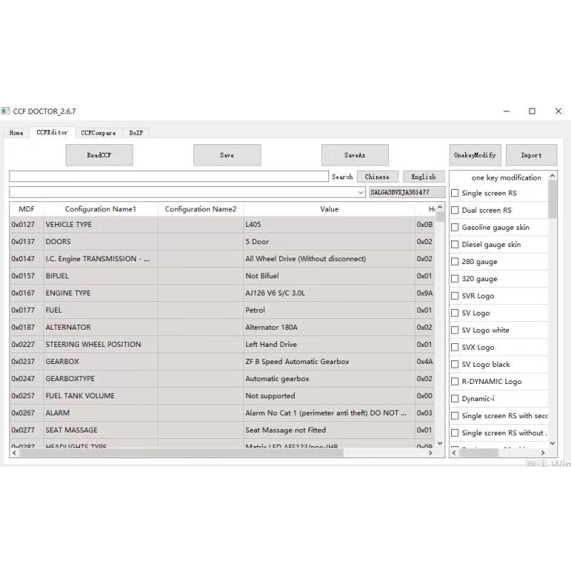Click the MDF column header
571x571 pixels.
pos(26,209)
